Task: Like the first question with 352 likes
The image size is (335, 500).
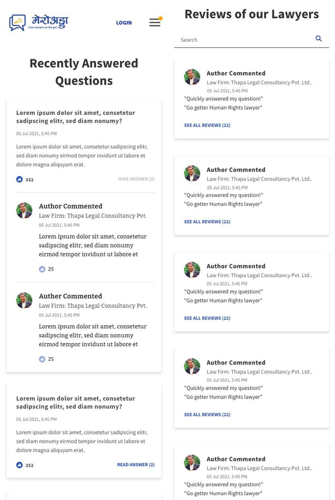Action: (19, 179)
